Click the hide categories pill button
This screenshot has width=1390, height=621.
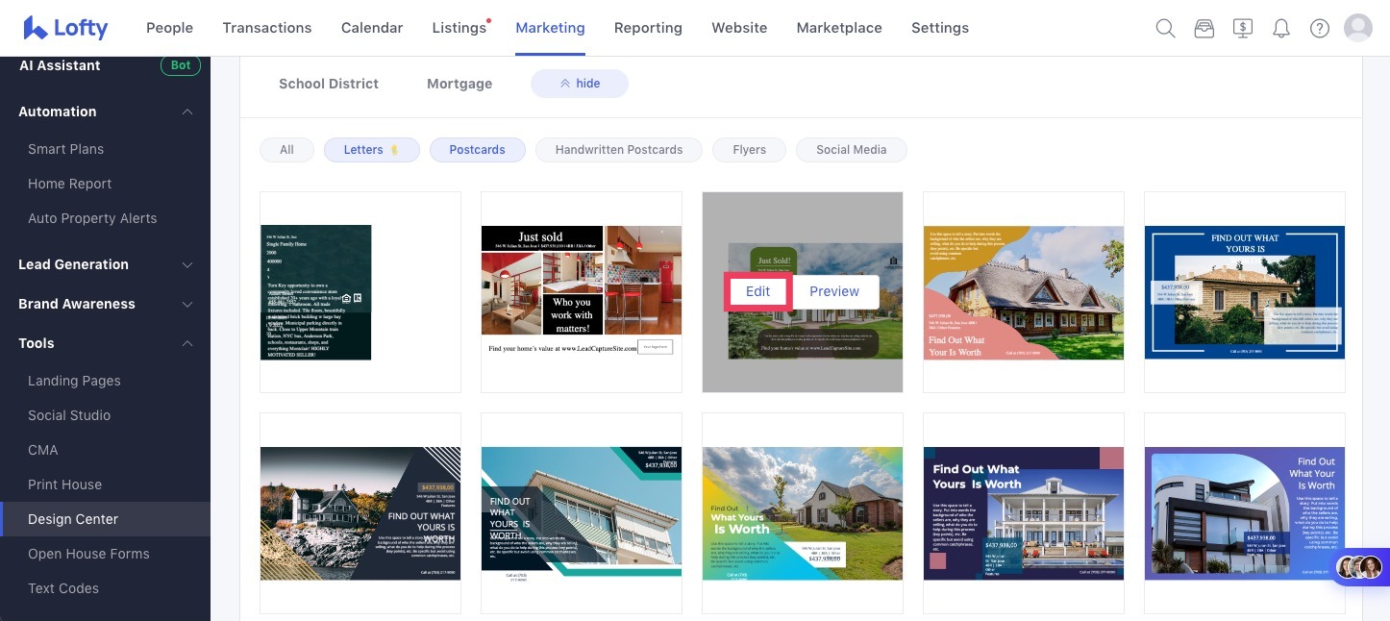579,84
